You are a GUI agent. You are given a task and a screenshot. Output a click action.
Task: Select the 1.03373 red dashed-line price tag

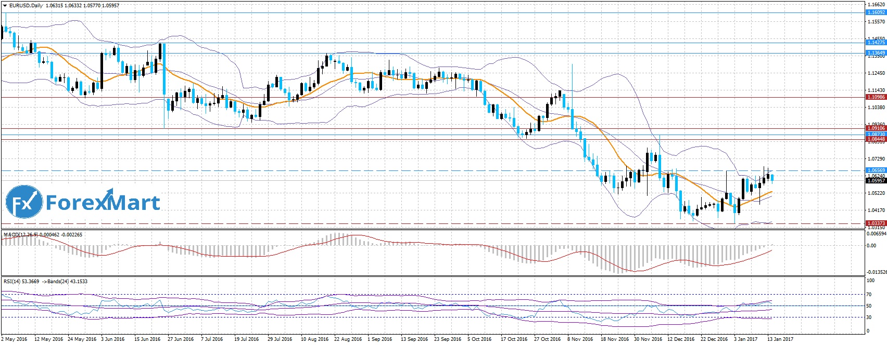(876, 223)
